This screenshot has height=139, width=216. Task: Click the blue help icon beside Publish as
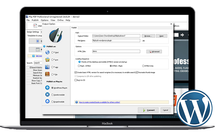coord(44,46)
